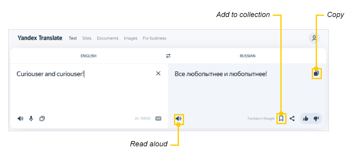Open ENGLISH source language selector
352x157 pixels.
pyautogui.click(x=88, y=56)
